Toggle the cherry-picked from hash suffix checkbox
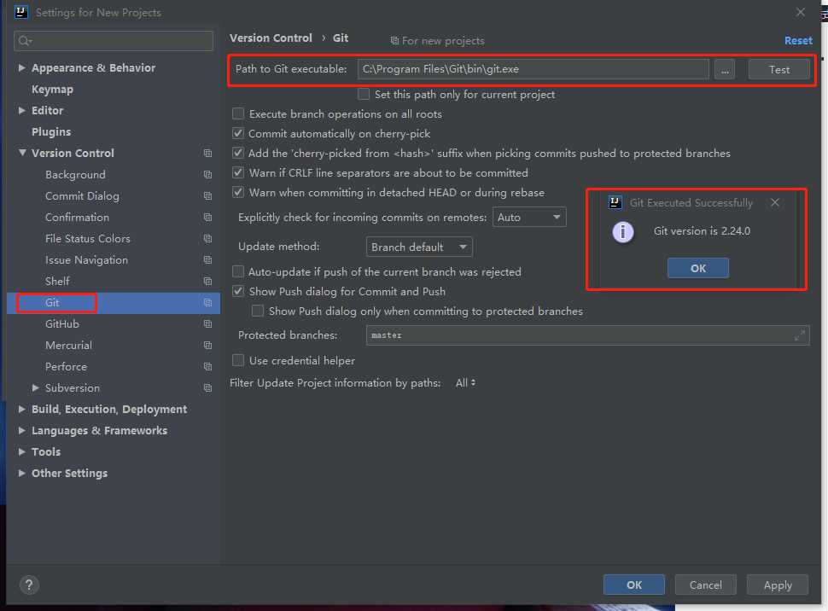 tap(238, 153)
